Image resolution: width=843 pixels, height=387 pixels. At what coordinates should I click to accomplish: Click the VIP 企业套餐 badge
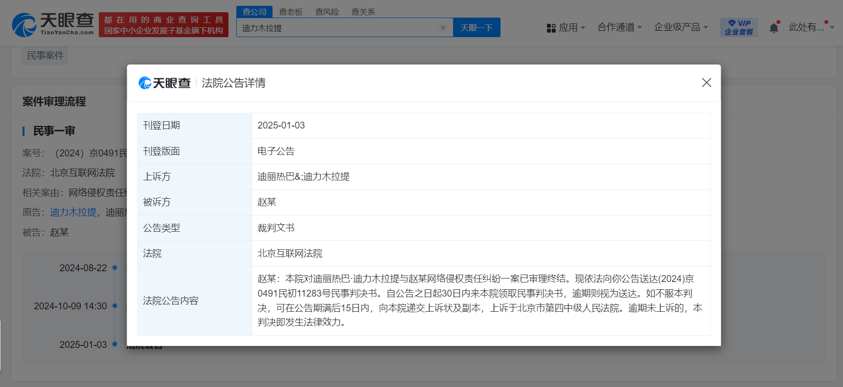pyautogui.click(x=739, y=27)
